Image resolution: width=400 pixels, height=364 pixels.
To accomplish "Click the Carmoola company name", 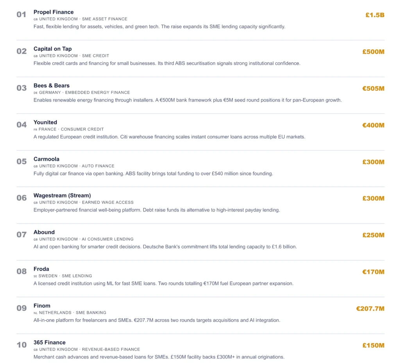I will pos(46,159).
